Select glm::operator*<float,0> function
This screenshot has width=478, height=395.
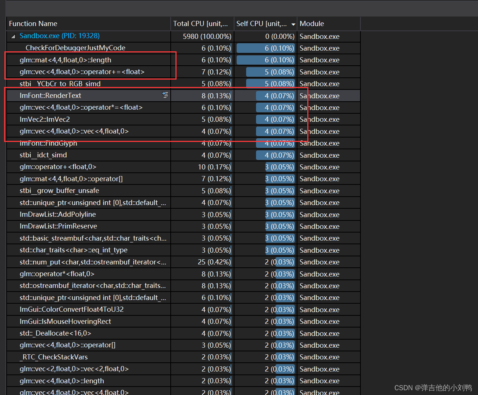[183, 274]
